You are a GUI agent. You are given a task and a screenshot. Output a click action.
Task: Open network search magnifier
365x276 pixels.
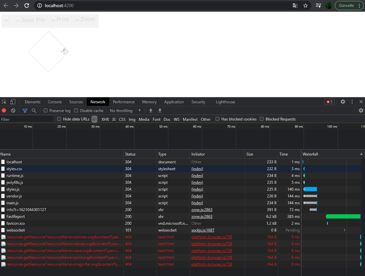click(x=34, y=111)
